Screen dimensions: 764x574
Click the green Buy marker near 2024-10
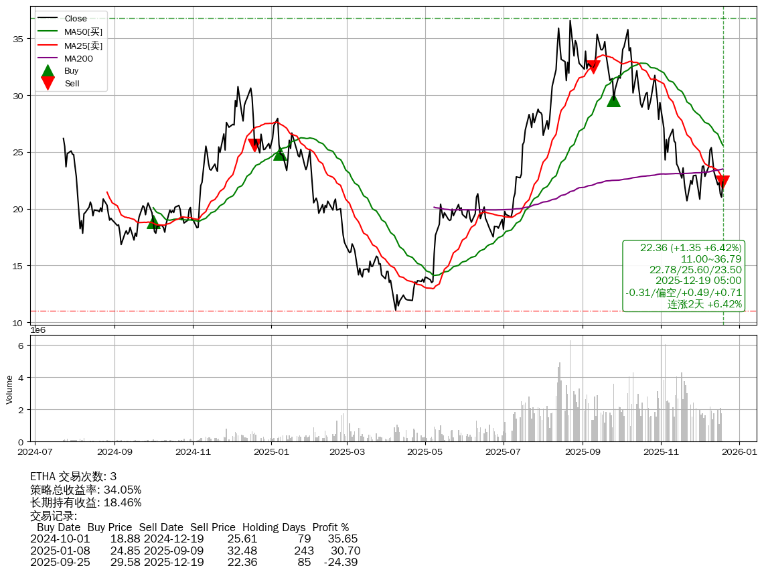(153, 222)
